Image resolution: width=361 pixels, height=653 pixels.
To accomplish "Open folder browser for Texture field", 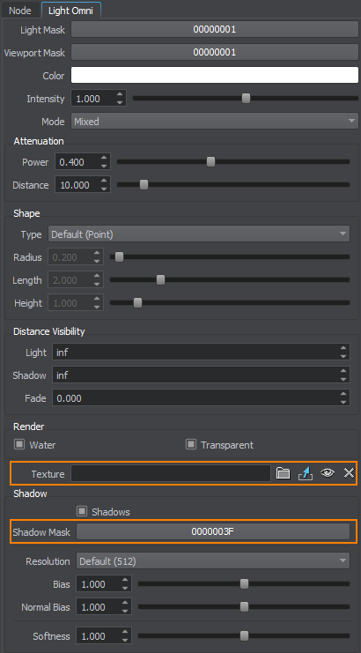I will point(283,473).
